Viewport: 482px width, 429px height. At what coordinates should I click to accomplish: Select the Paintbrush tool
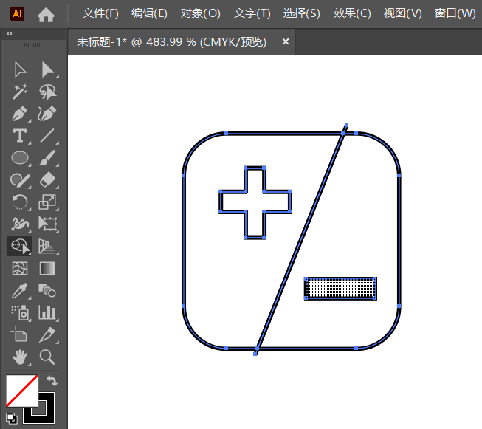tap(48, 158)
